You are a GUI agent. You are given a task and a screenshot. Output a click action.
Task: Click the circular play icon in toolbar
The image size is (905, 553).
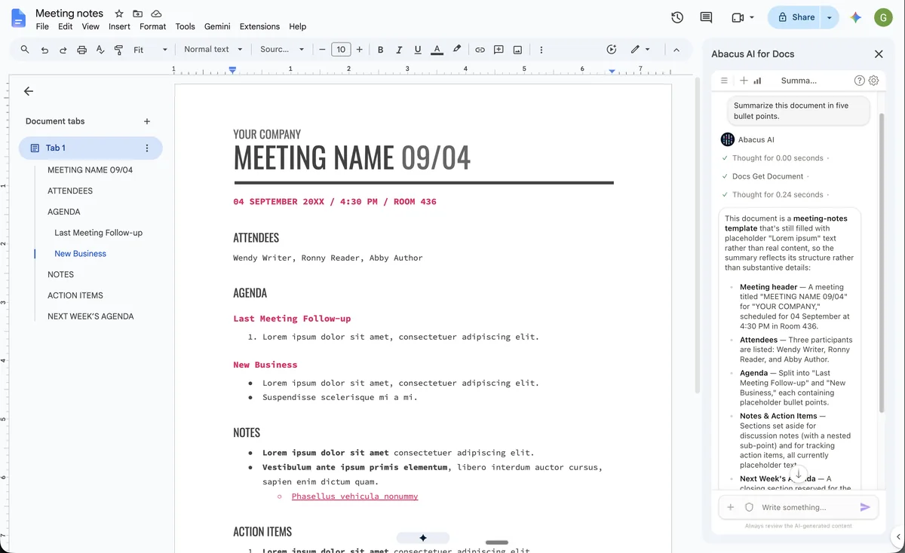[x=611, y=50]
